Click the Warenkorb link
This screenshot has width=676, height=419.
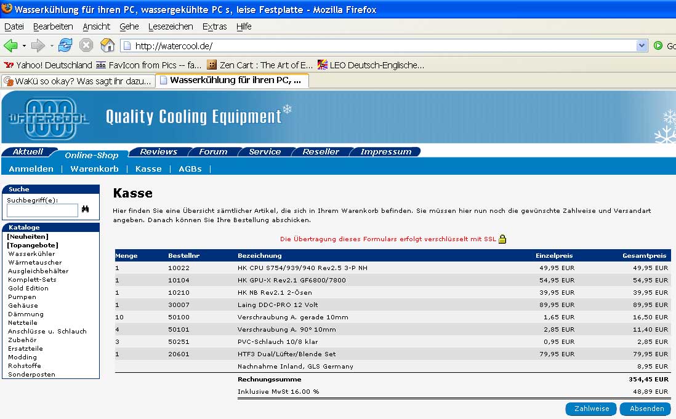[94, 169]
